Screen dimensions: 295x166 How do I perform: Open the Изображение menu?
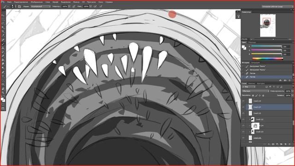click(x=37, y=2)
